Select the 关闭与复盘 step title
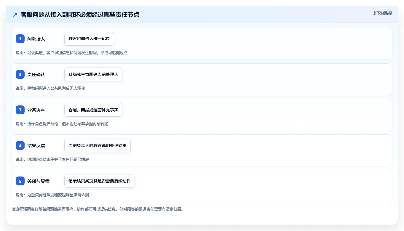This screenshot has width=404, height=231. click(39, 181)
